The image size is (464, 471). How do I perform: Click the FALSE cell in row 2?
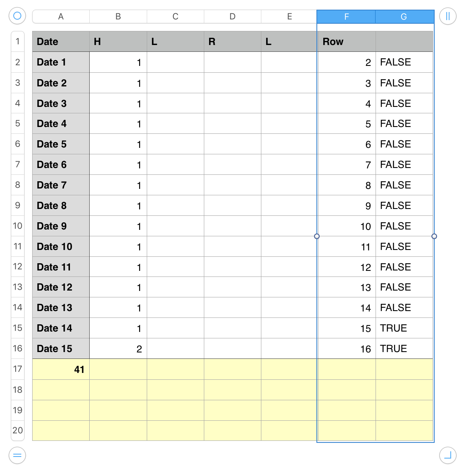tap(404, 62)
